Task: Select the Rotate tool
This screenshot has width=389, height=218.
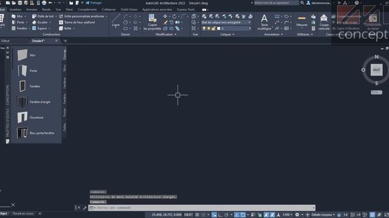Action: coord(174,16)
